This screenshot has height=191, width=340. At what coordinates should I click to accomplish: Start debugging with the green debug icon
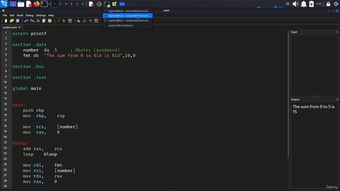pos(79,21)
